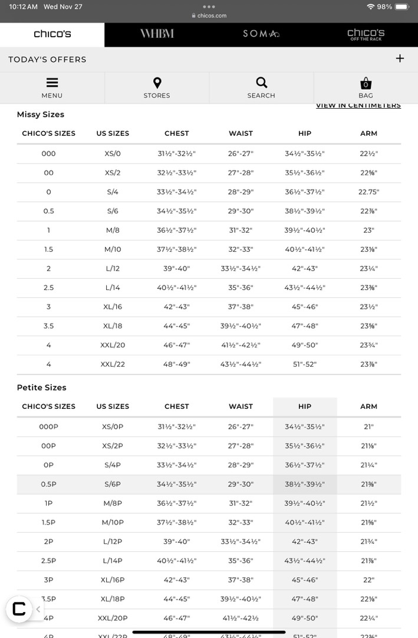Screen dimensions: 418x638
Task: Open the Chico's Off The Rack tab
Action: point(366,34)
